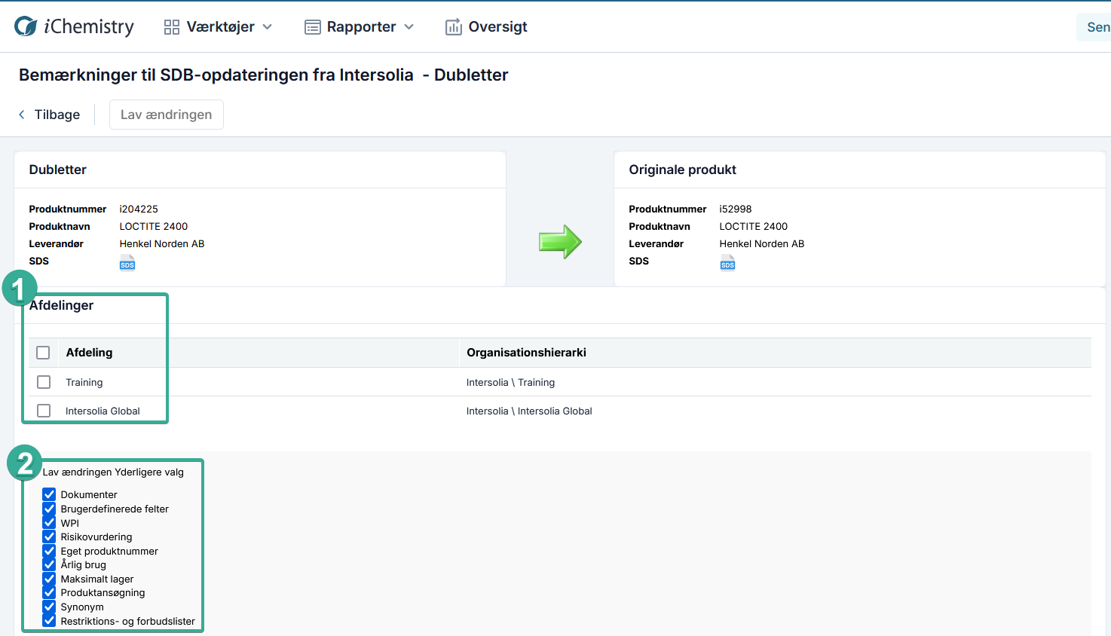Expand the Rapporter dropdown arrow
The height and width of the screenshot is (636, 1111).
pyautogui.click(x=409, y=27)
